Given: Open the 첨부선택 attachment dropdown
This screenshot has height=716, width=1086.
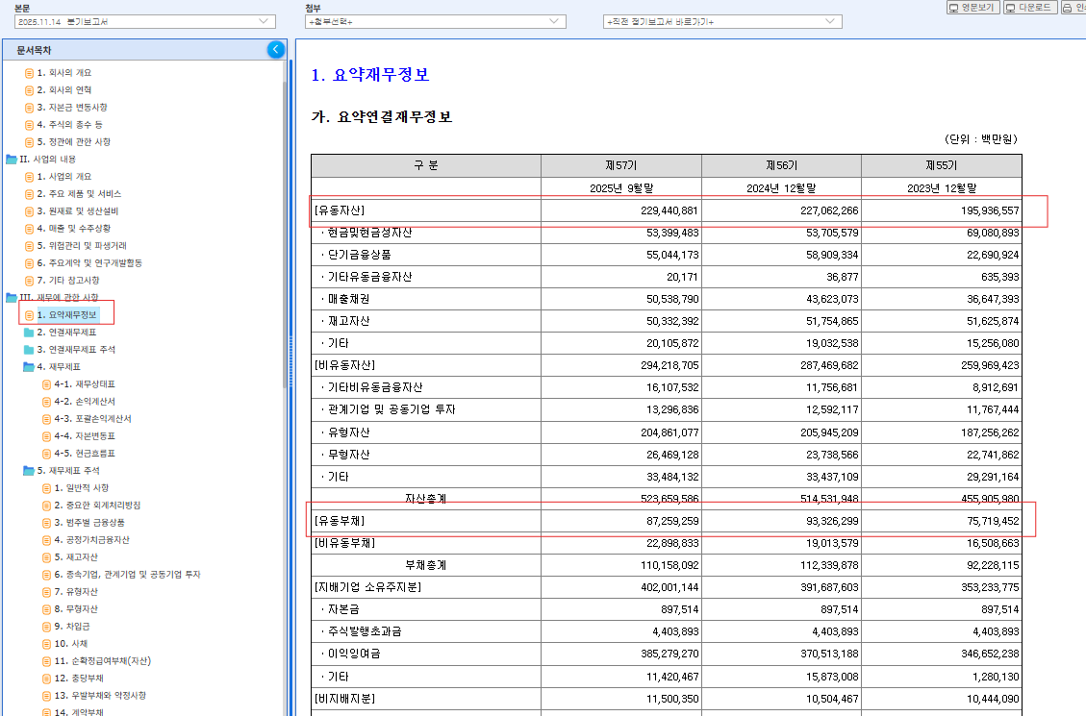Looking at the screenshot, I should tap(436, 21).
